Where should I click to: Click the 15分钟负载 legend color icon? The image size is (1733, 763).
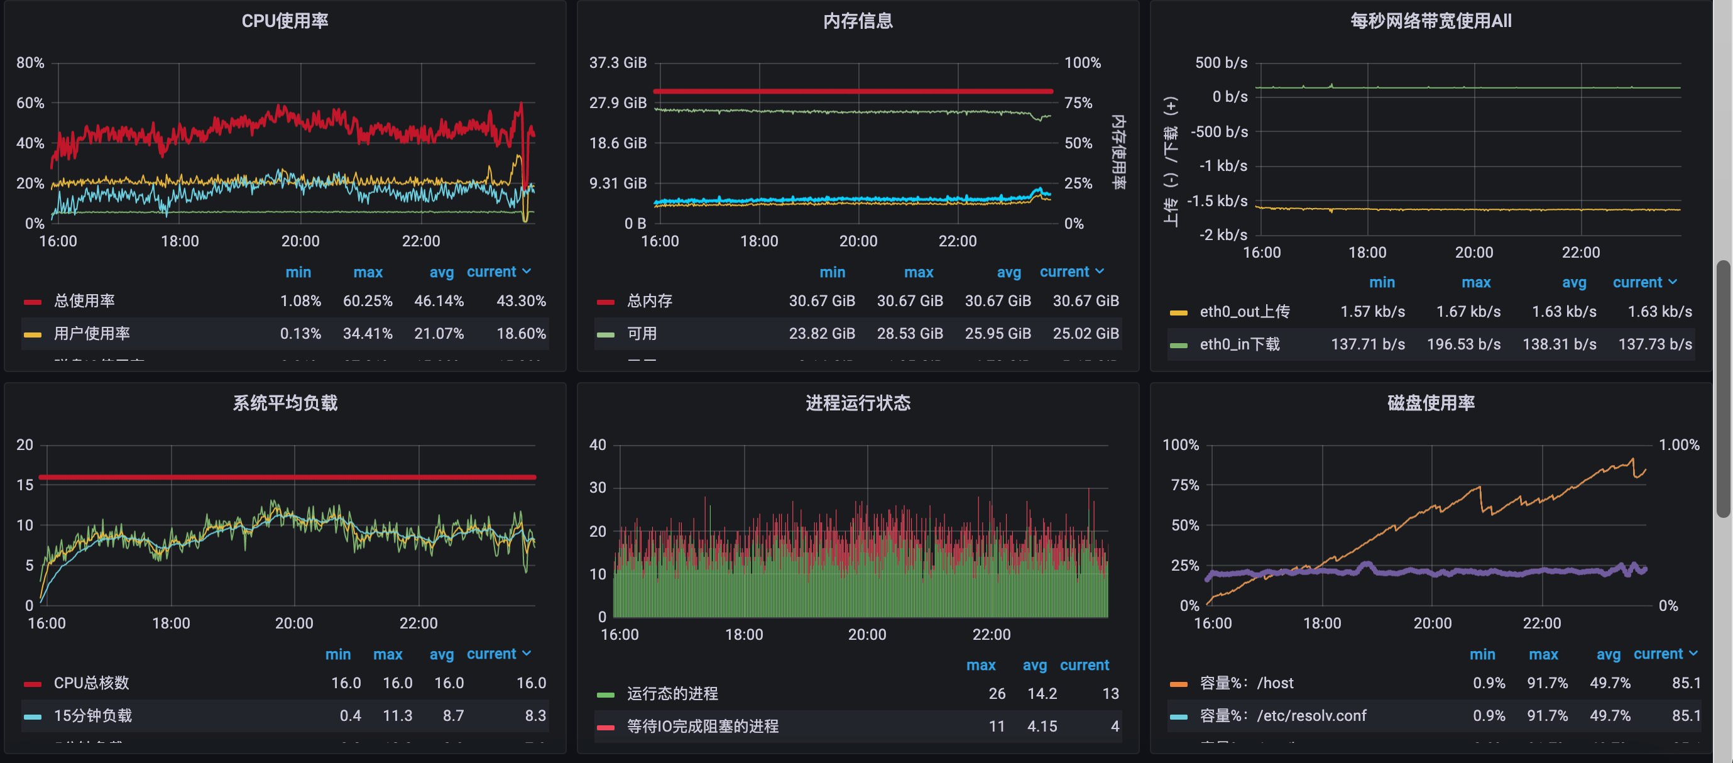coord(32,716)
